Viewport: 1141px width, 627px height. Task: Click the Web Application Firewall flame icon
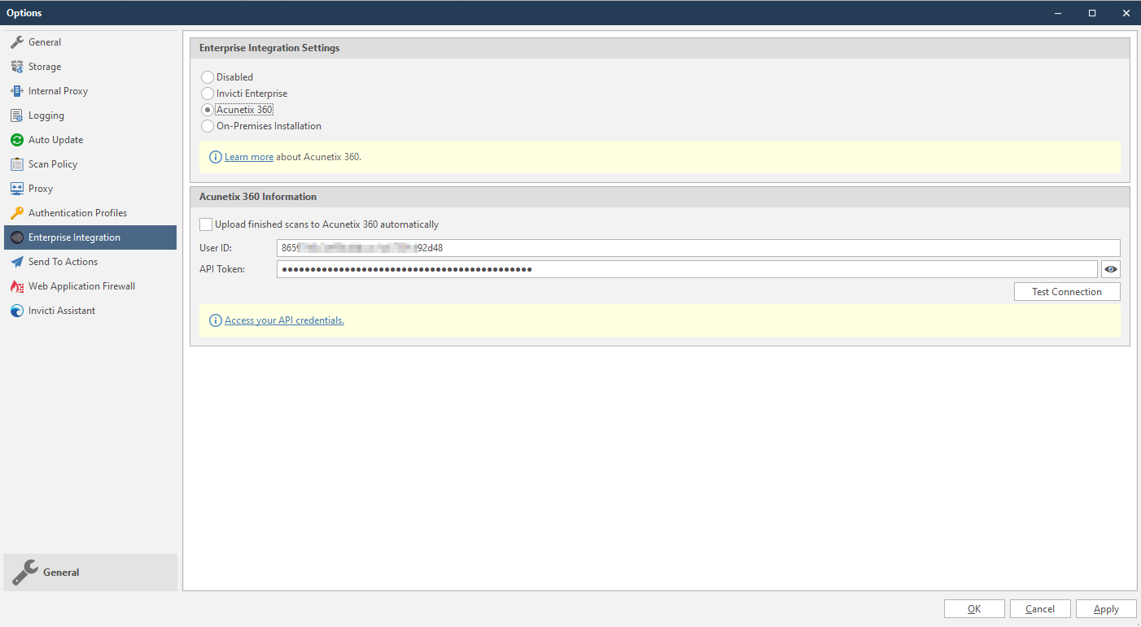coord(16,286)
